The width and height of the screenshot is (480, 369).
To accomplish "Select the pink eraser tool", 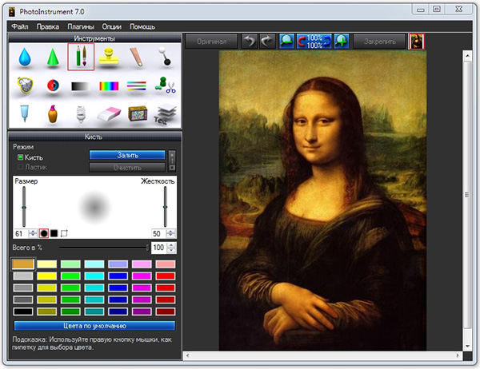I will [x=109, y=113].
